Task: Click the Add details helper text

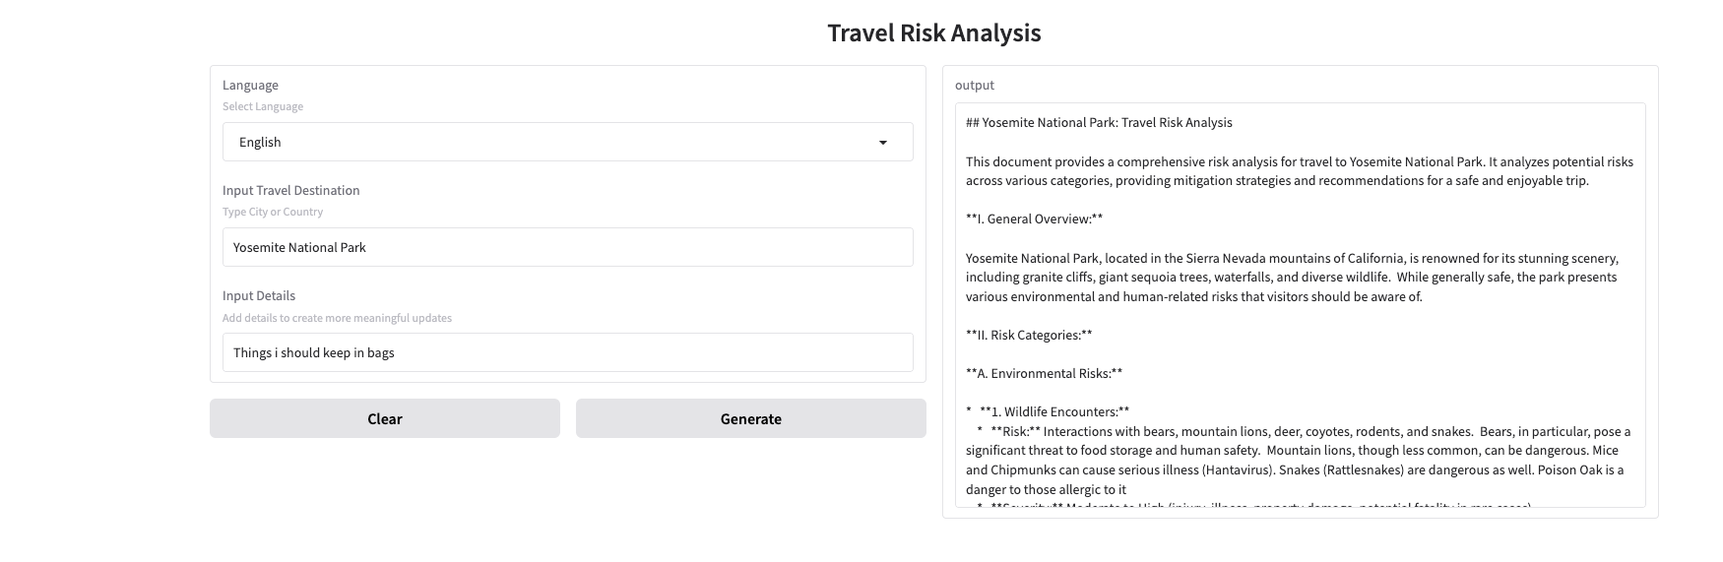Action: click(337, 318)
